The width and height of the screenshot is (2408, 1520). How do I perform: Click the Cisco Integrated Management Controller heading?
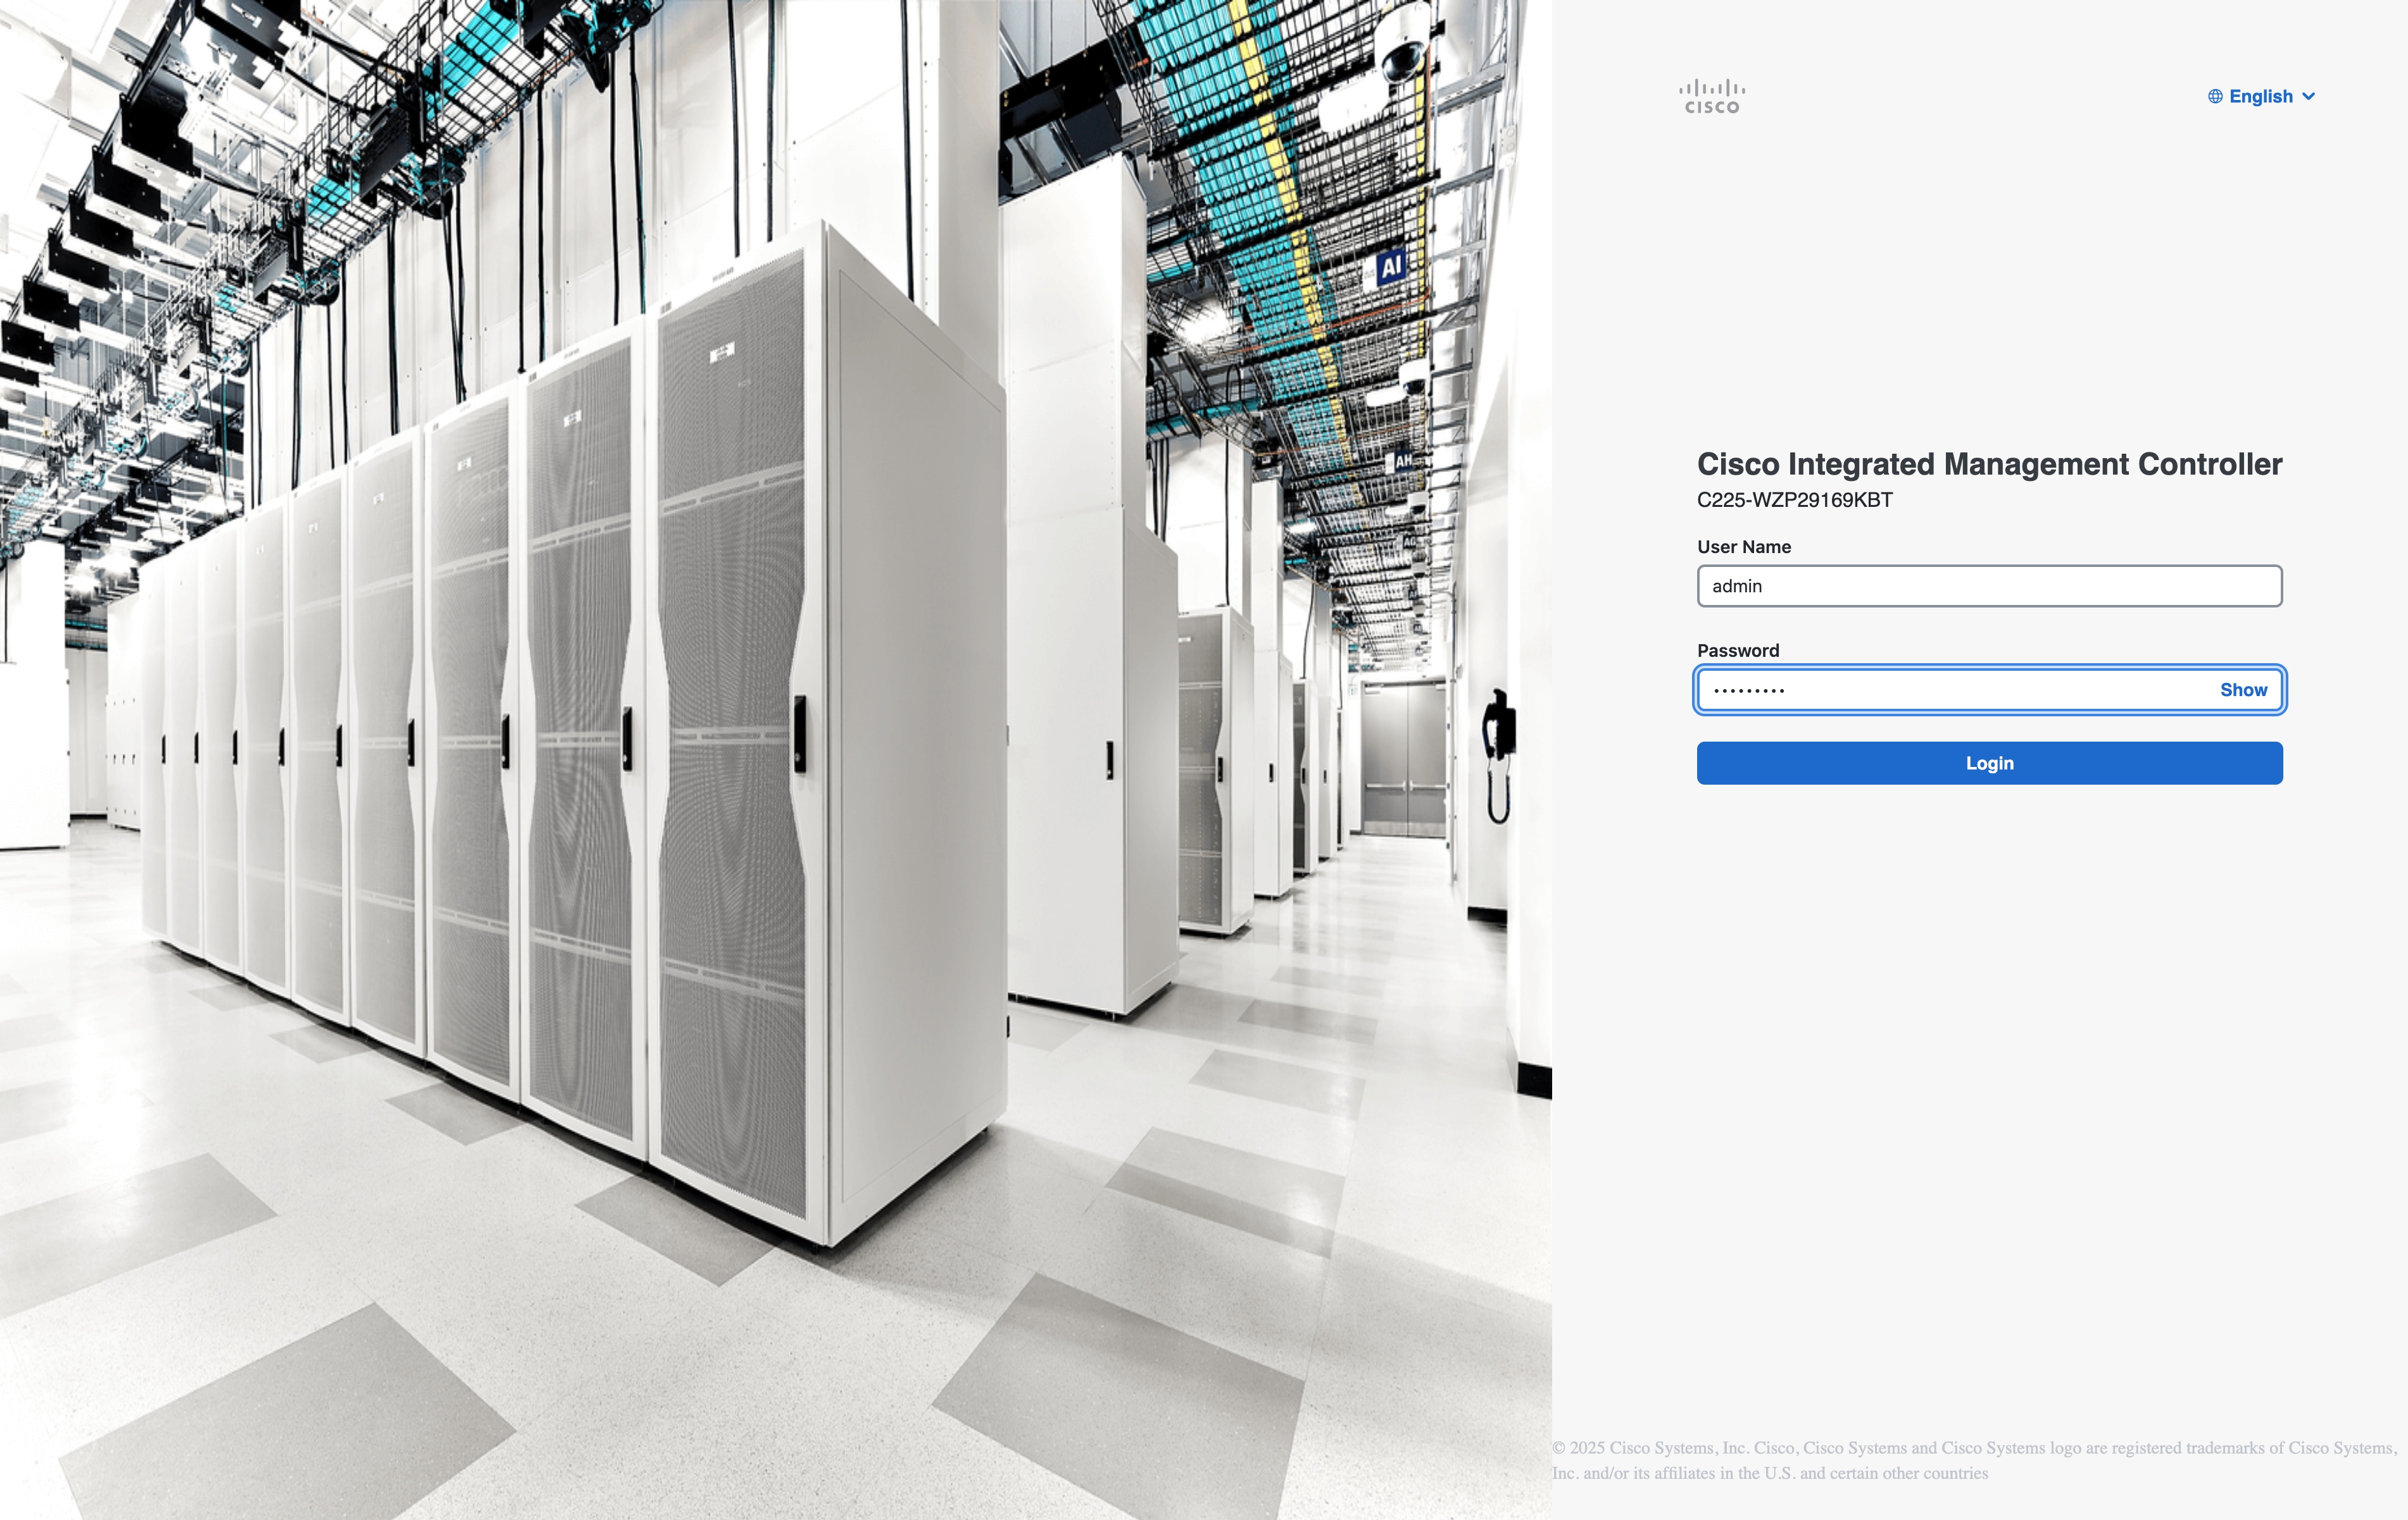[1989, 464]
